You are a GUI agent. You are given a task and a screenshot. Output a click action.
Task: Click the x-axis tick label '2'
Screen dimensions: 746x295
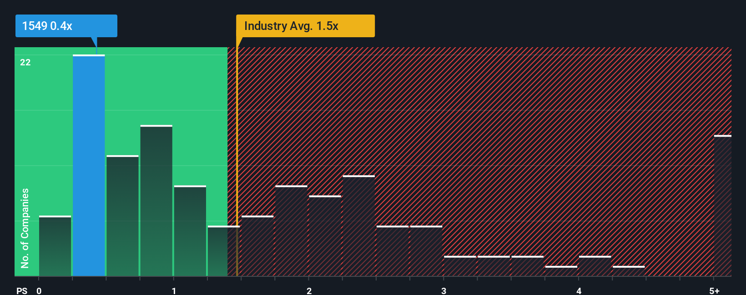tap(309, 291)
